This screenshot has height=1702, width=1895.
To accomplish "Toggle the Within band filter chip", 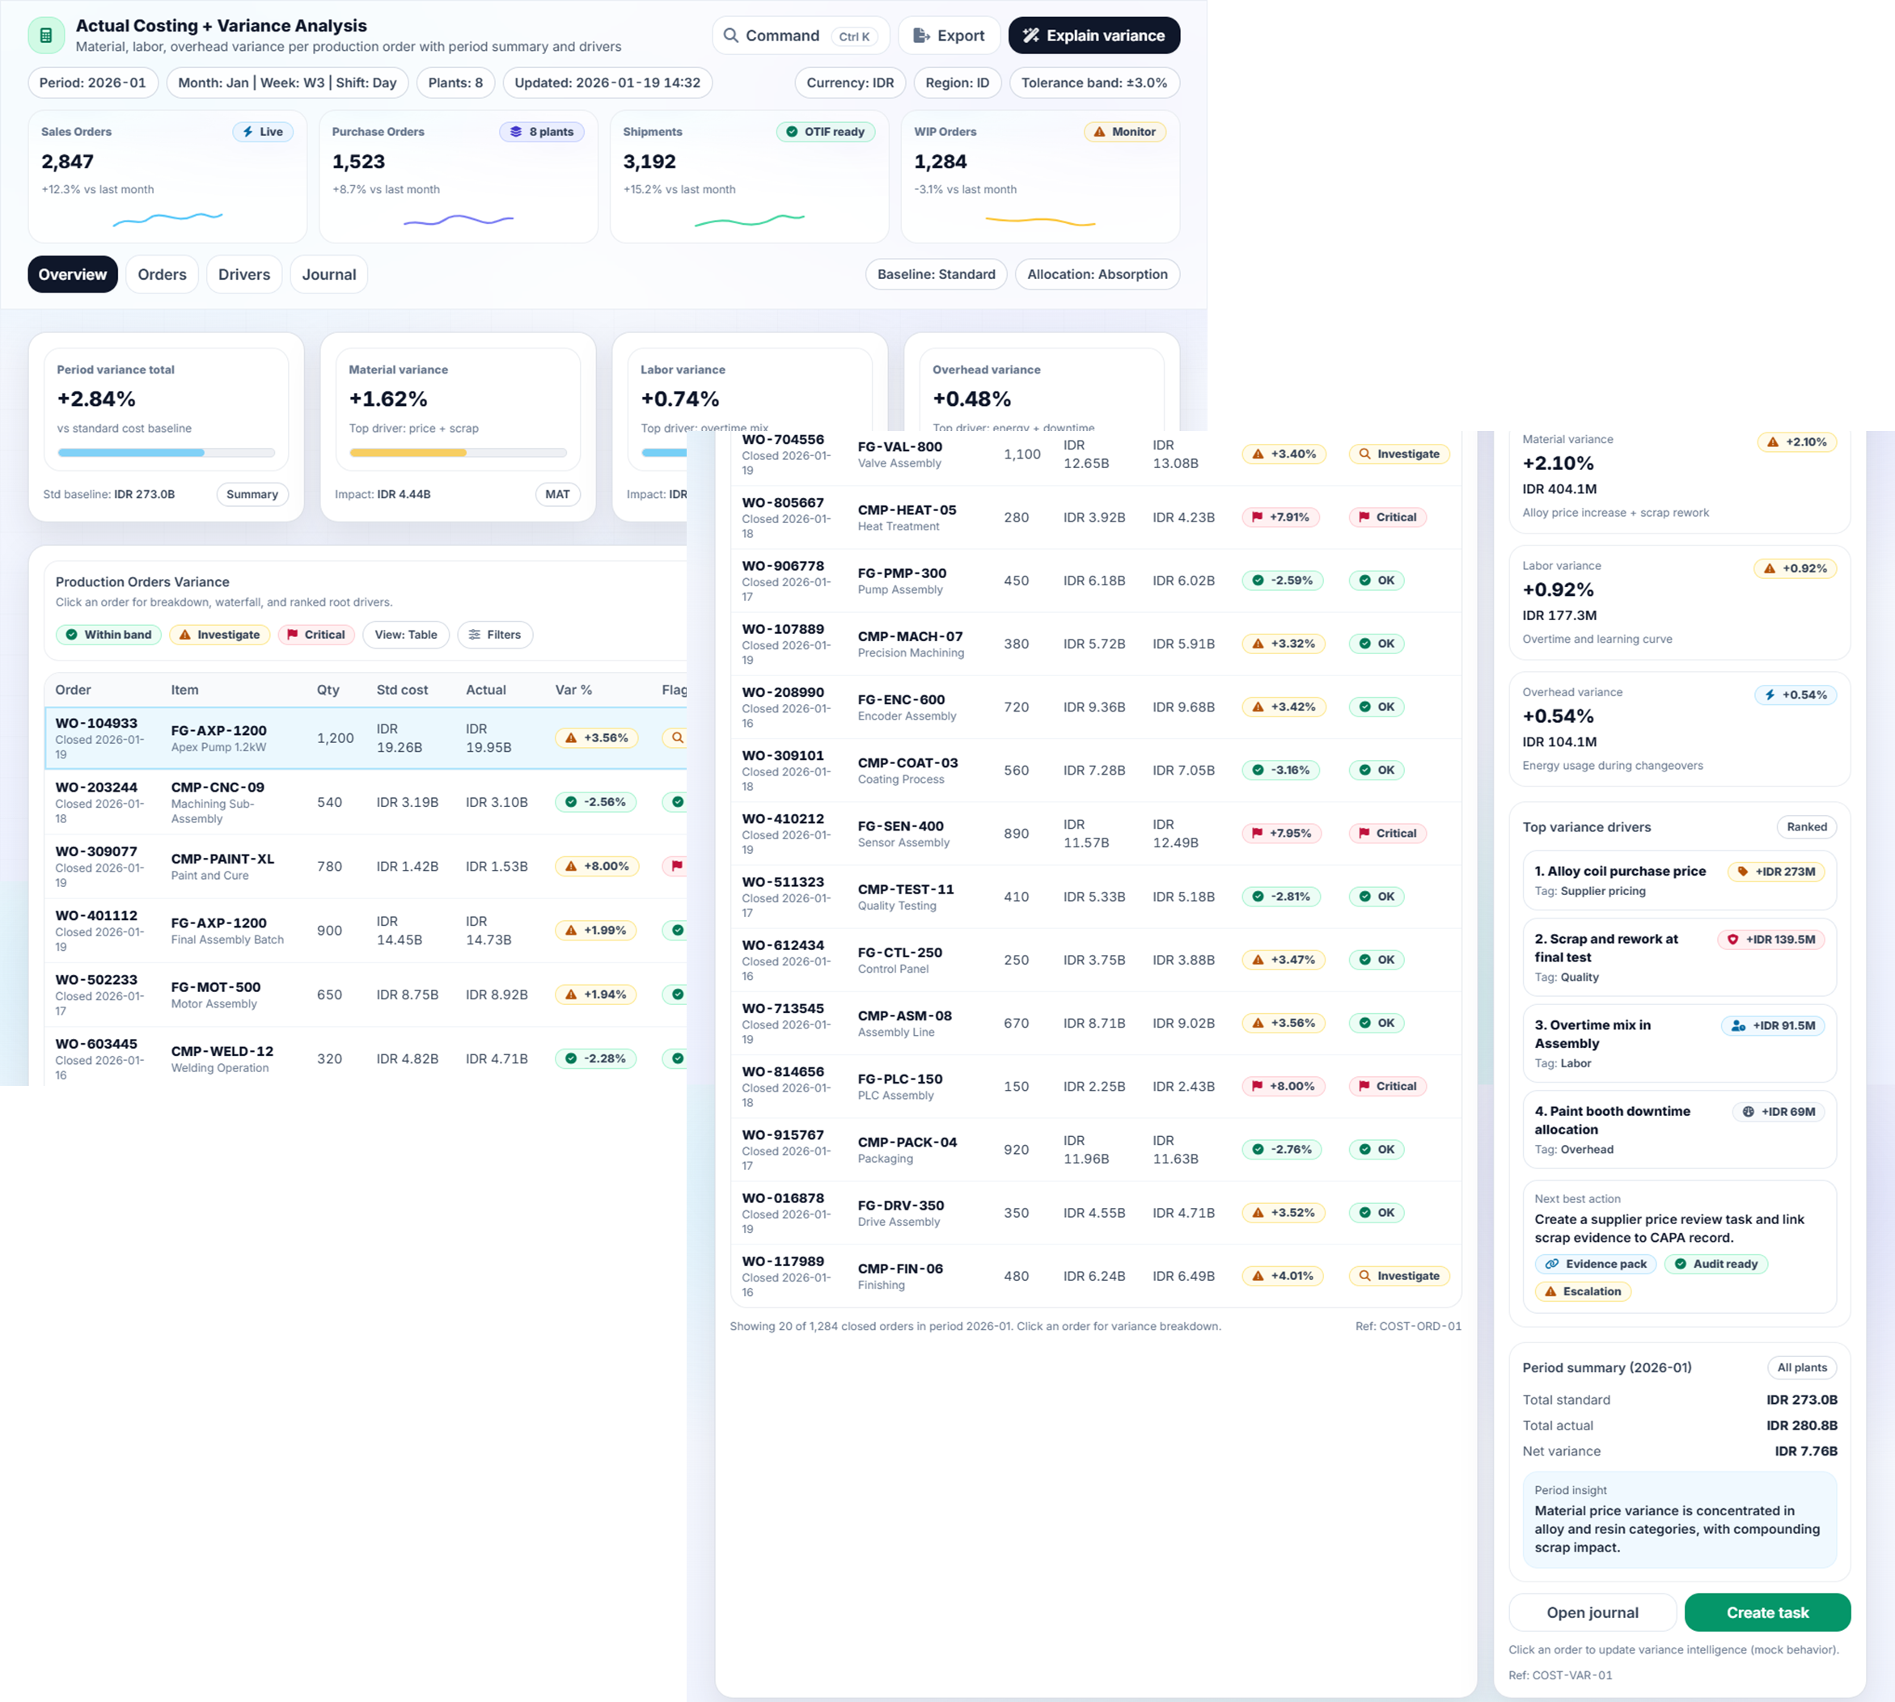I will tap(108, 635).
